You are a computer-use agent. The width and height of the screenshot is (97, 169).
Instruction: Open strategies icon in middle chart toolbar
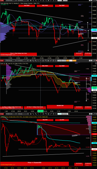coord(48,61)
